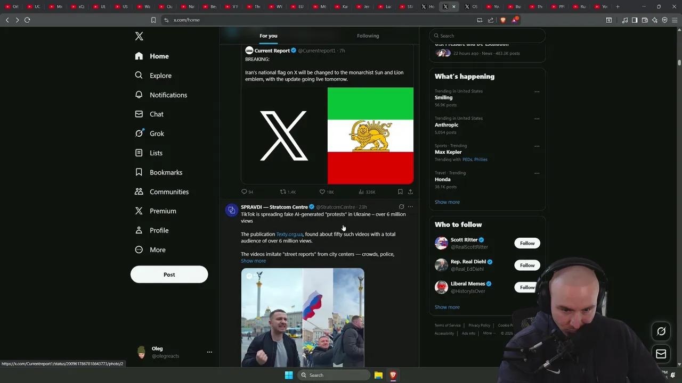Open Notifications from the sidebar
This screenshot has height=383, width=682.
pos(161,95)
